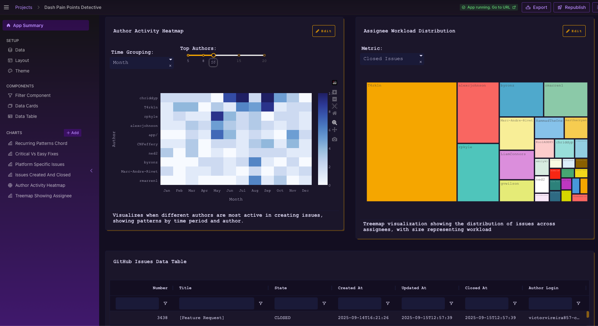The width and height of the screenshot is (598, 326).
Task: Open filter options for Number column
Action: click(165, 303)
